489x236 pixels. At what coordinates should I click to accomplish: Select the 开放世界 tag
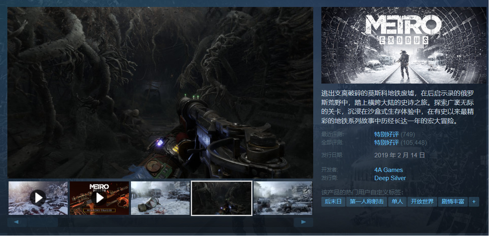[x=422, y=202]
